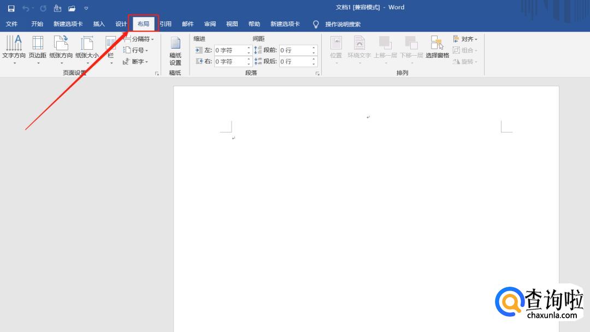590x332 pixels.
Task: Open the 文件 file menu
Action: (x=11, y=24)
